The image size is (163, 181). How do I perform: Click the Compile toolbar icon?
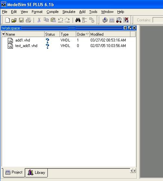[x=105, y=20]
